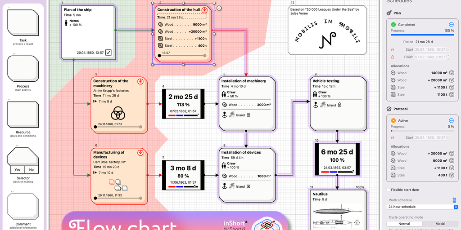Viewport: 461px width, 230px height.
Task: Click allocation icon for Plan Steel 1100 t
Action: tap(452, 94)
